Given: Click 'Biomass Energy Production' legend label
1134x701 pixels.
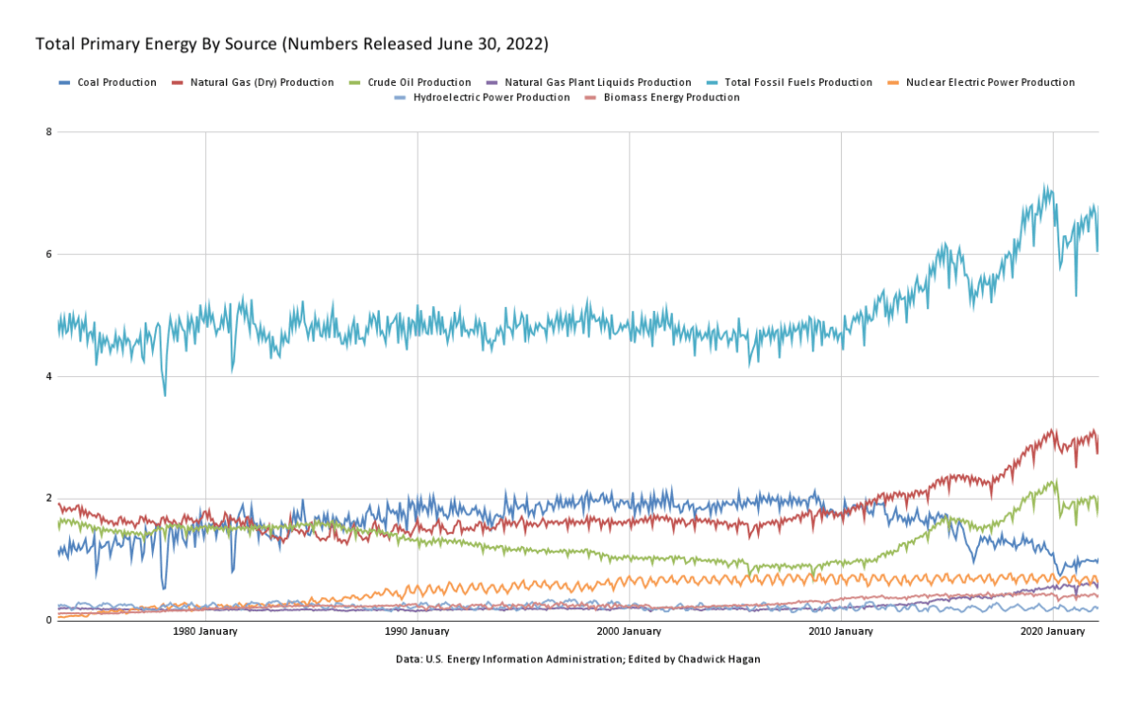Looking at the screenshot, I should 670,97.
